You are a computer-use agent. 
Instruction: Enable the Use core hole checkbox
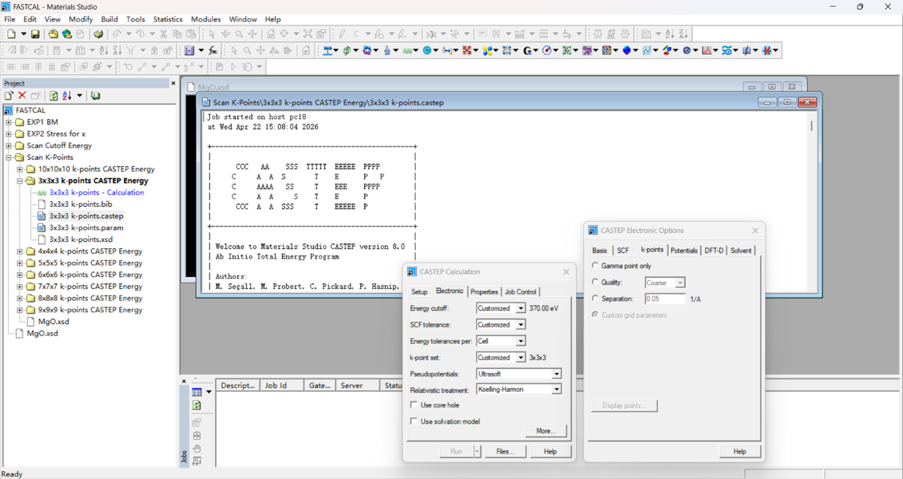pos(414,405)
